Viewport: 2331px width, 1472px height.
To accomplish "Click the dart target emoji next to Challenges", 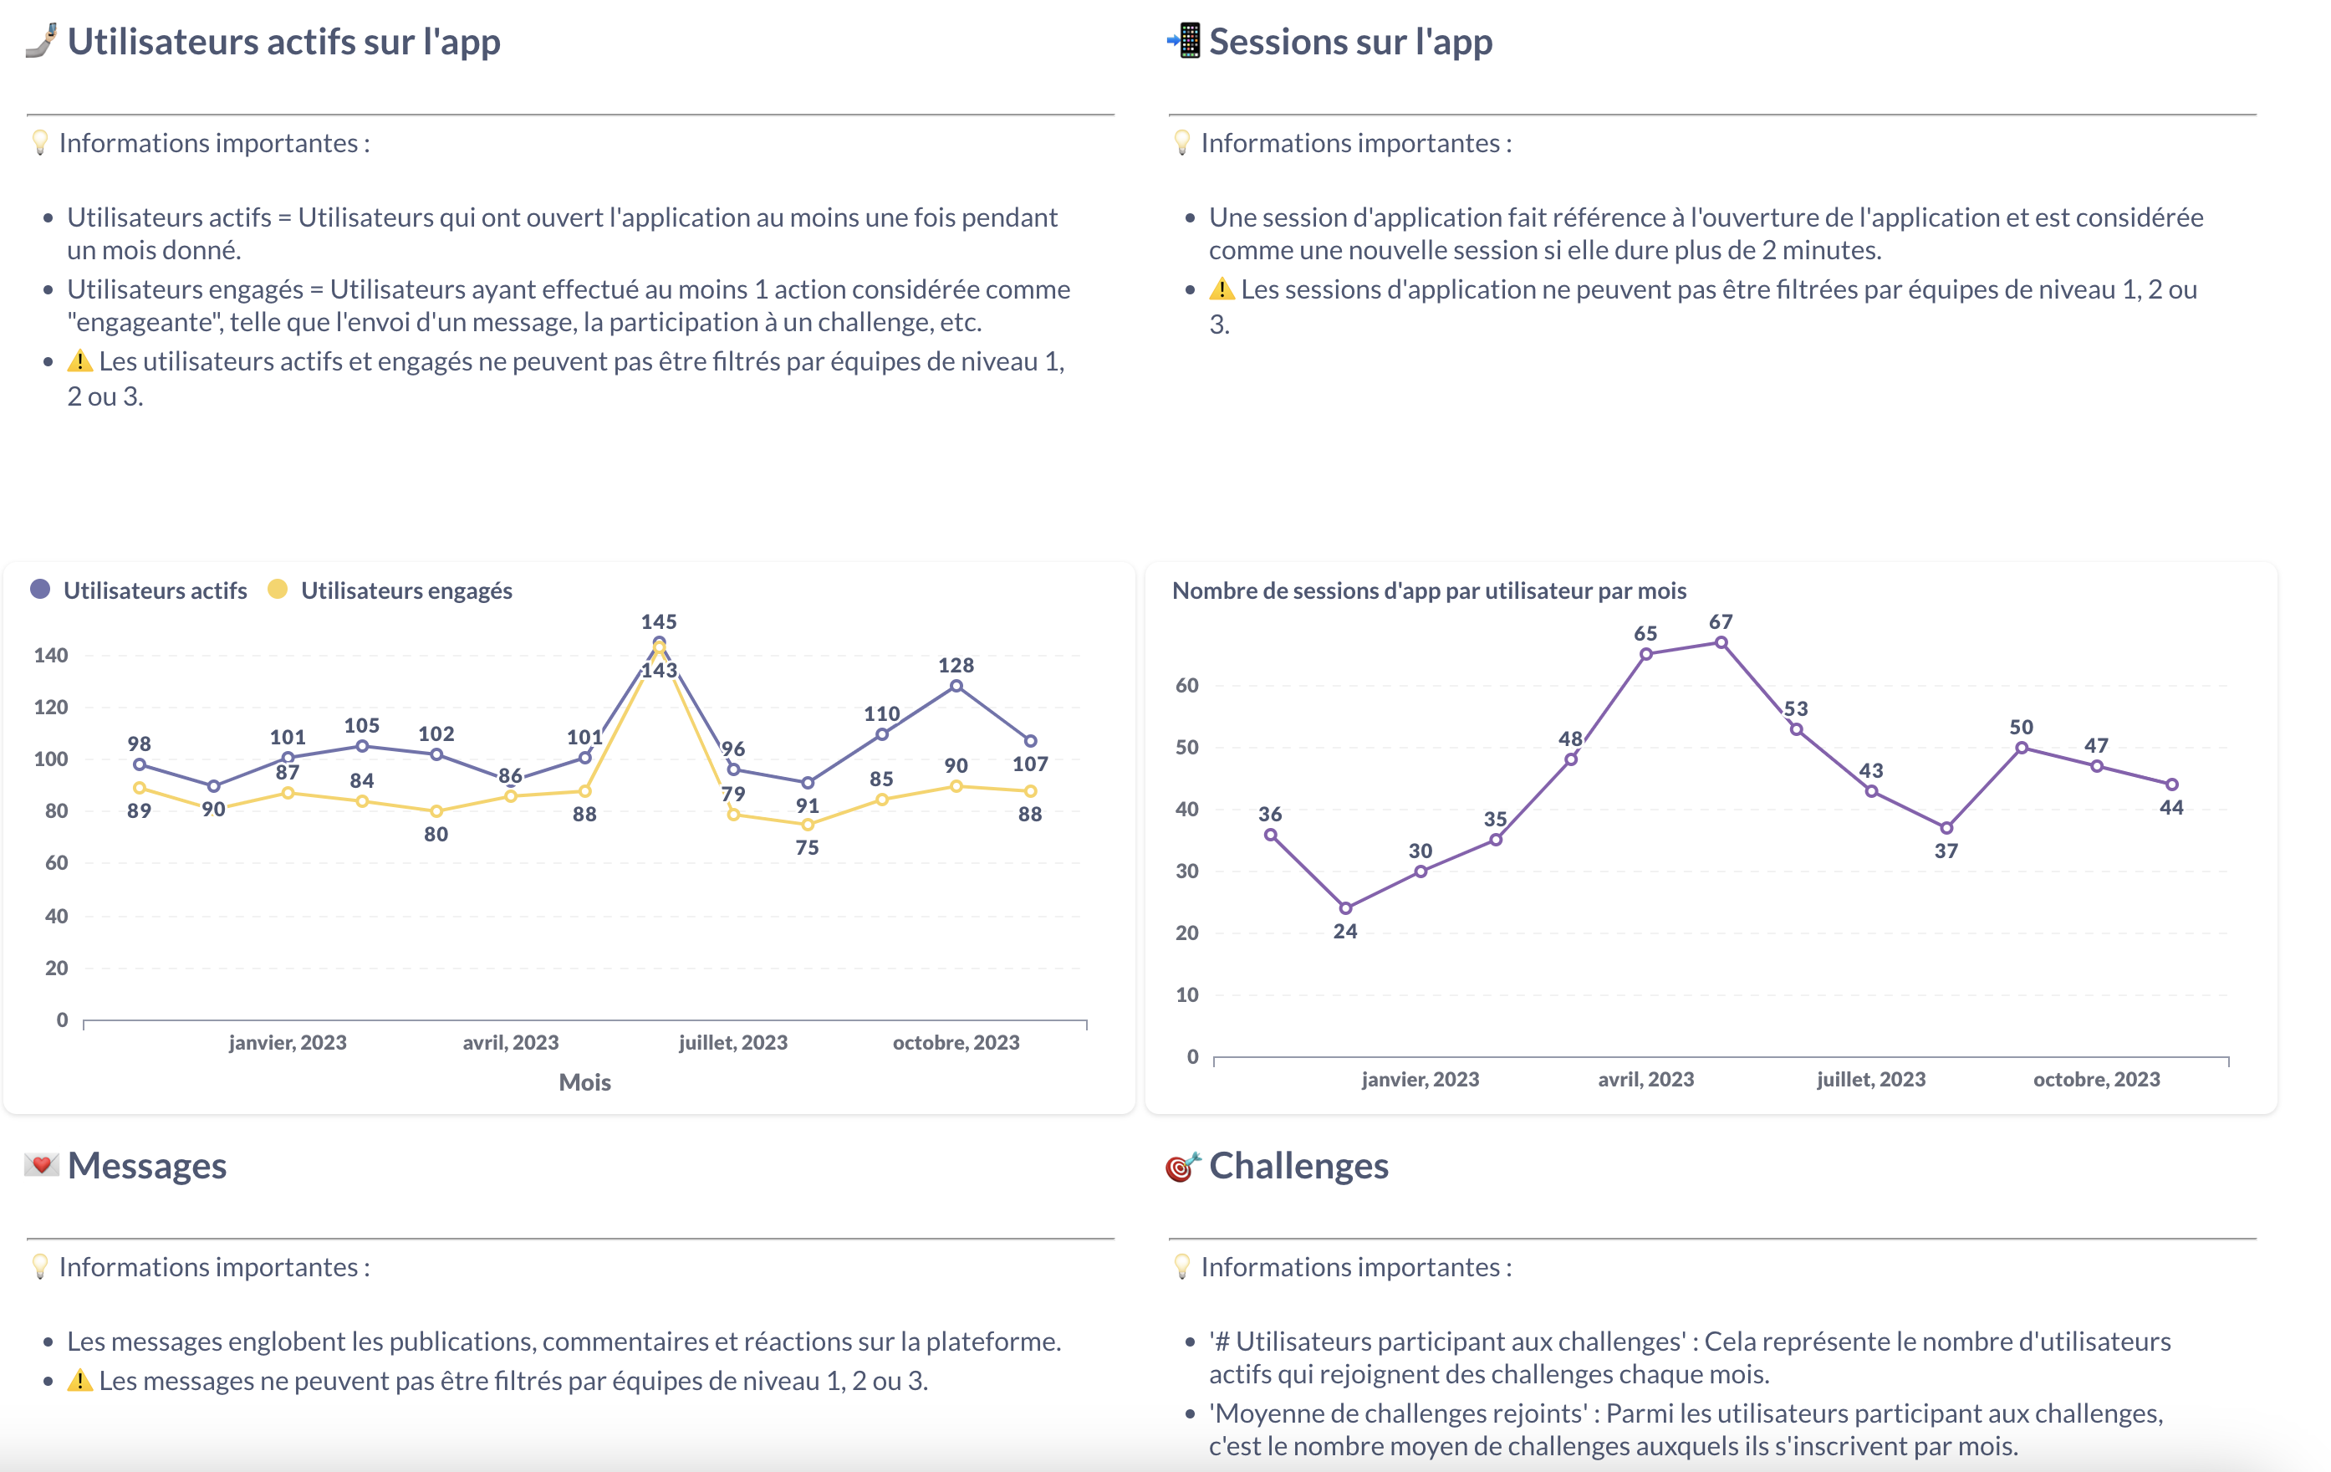I will pos(1183,1167).
